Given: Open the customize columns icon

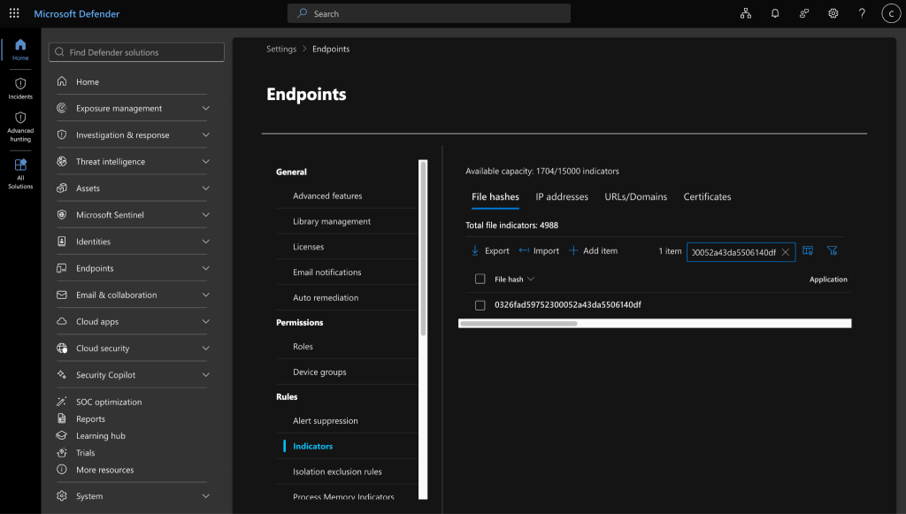Looking at the screenshot, I should click(x=808, y=250).
